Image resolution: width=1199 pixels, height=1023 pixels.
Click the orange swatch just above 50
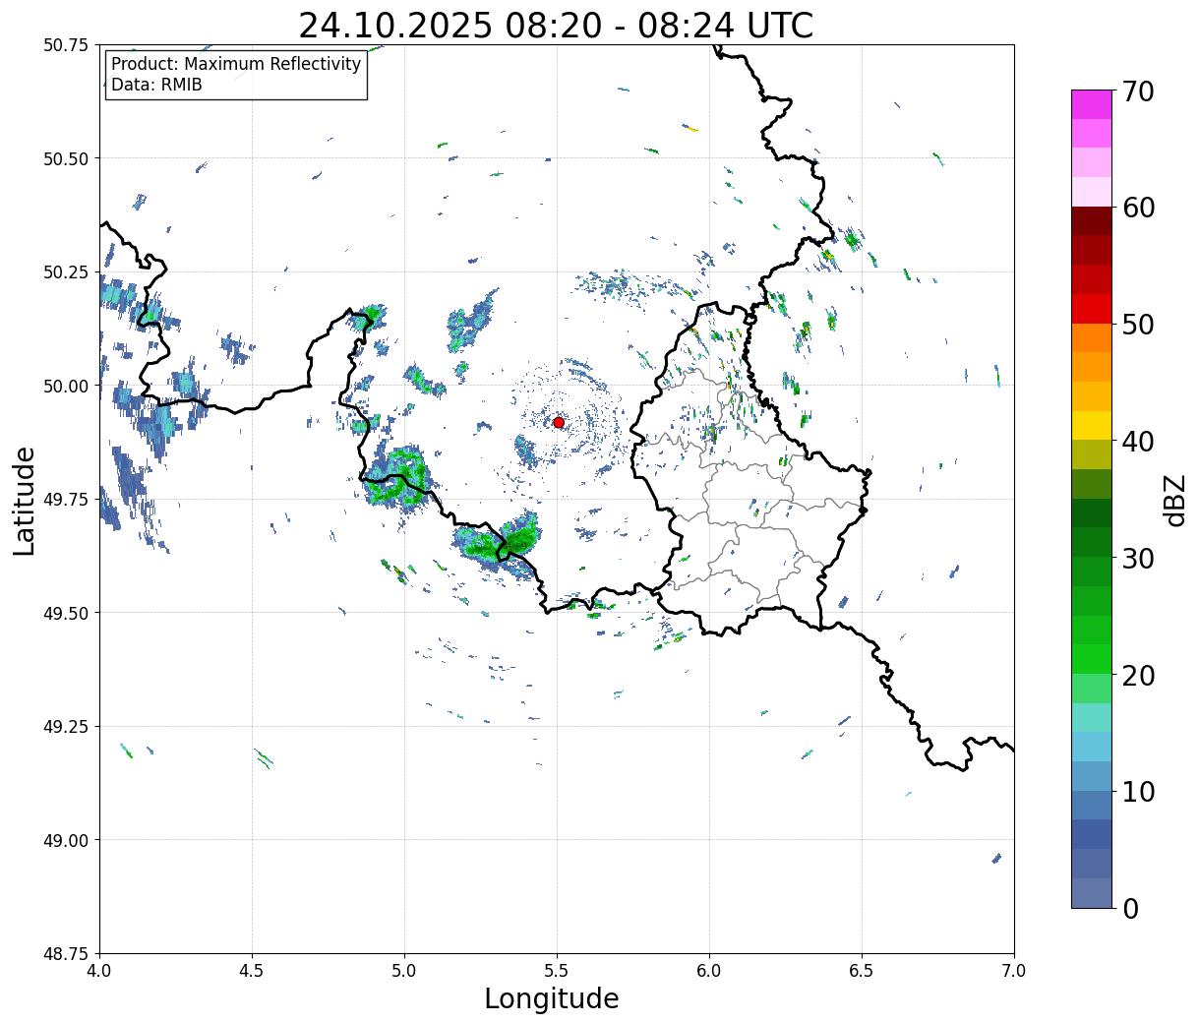coord(1092,337)
